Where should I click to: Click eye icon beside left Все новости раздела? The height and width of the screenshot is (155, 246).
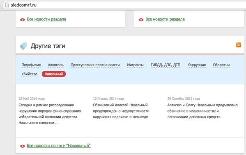point(23,20)
